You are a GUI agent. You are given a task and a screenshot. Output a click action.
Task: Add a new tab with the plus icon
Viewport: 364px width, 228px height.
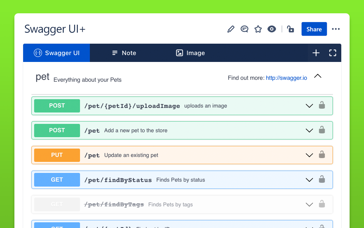pyautogui.click(x=316, y=53)
